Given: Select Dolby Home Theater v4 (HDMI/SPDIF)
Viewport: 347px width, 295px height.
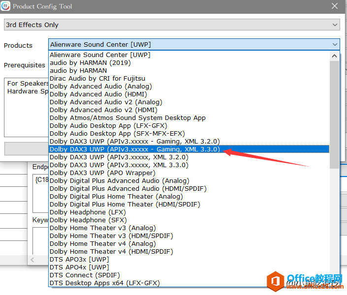Looking at the screenshot, I should [x=189, y=252].
